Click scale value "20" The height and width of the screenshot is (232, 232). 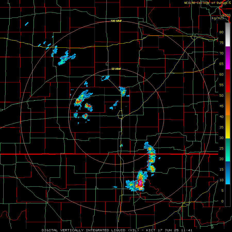click(x=221, y=159)
